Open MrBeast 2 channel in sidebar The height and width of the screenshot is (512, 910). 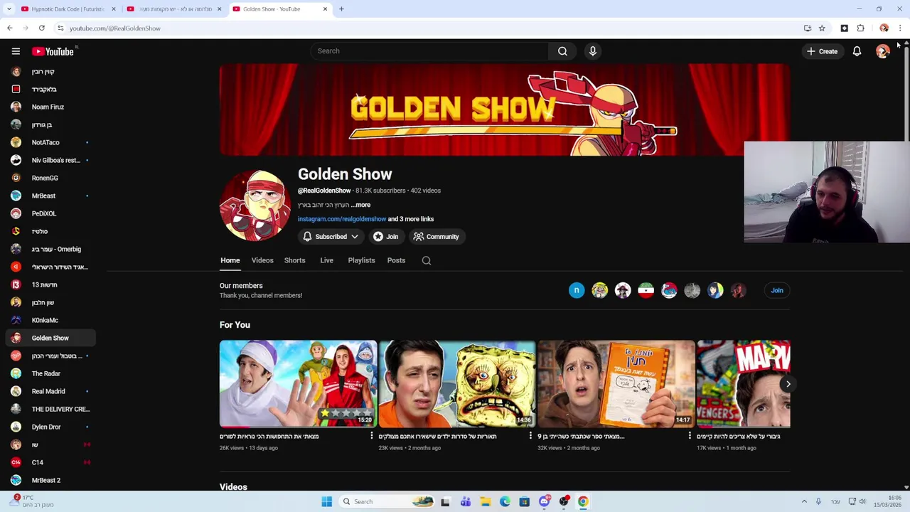click(50, 480)
